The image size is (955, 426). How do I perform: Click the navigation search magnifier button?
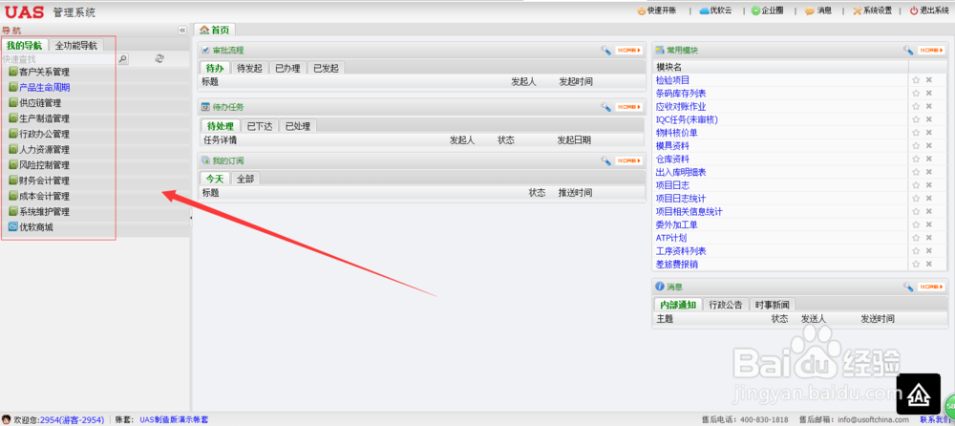pyautogui.click(x=123, y=59)
